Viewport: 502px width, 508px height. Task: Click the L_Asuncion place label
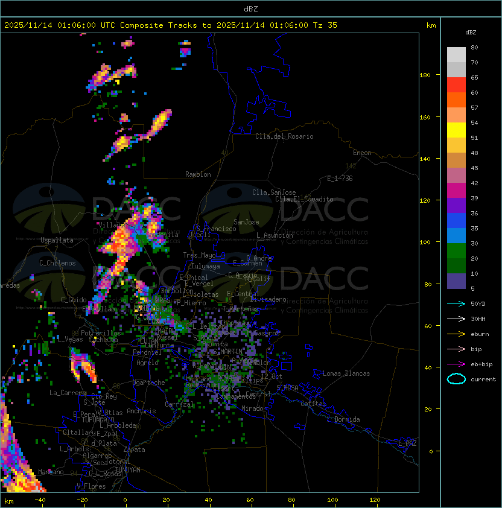point(275,235)
